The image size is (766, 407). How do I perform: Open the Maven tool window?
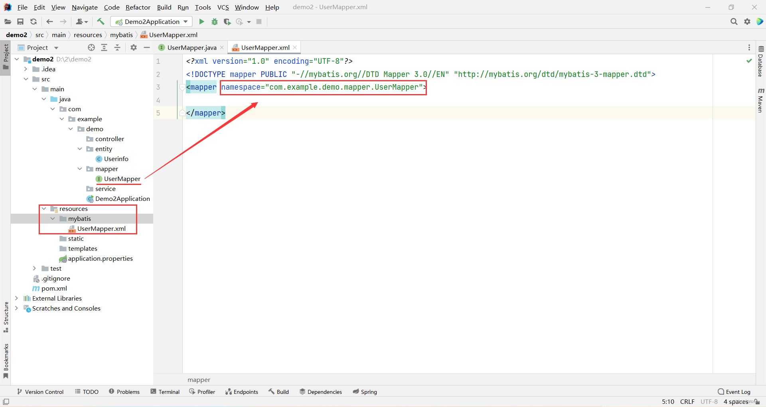tap(760, 100)
